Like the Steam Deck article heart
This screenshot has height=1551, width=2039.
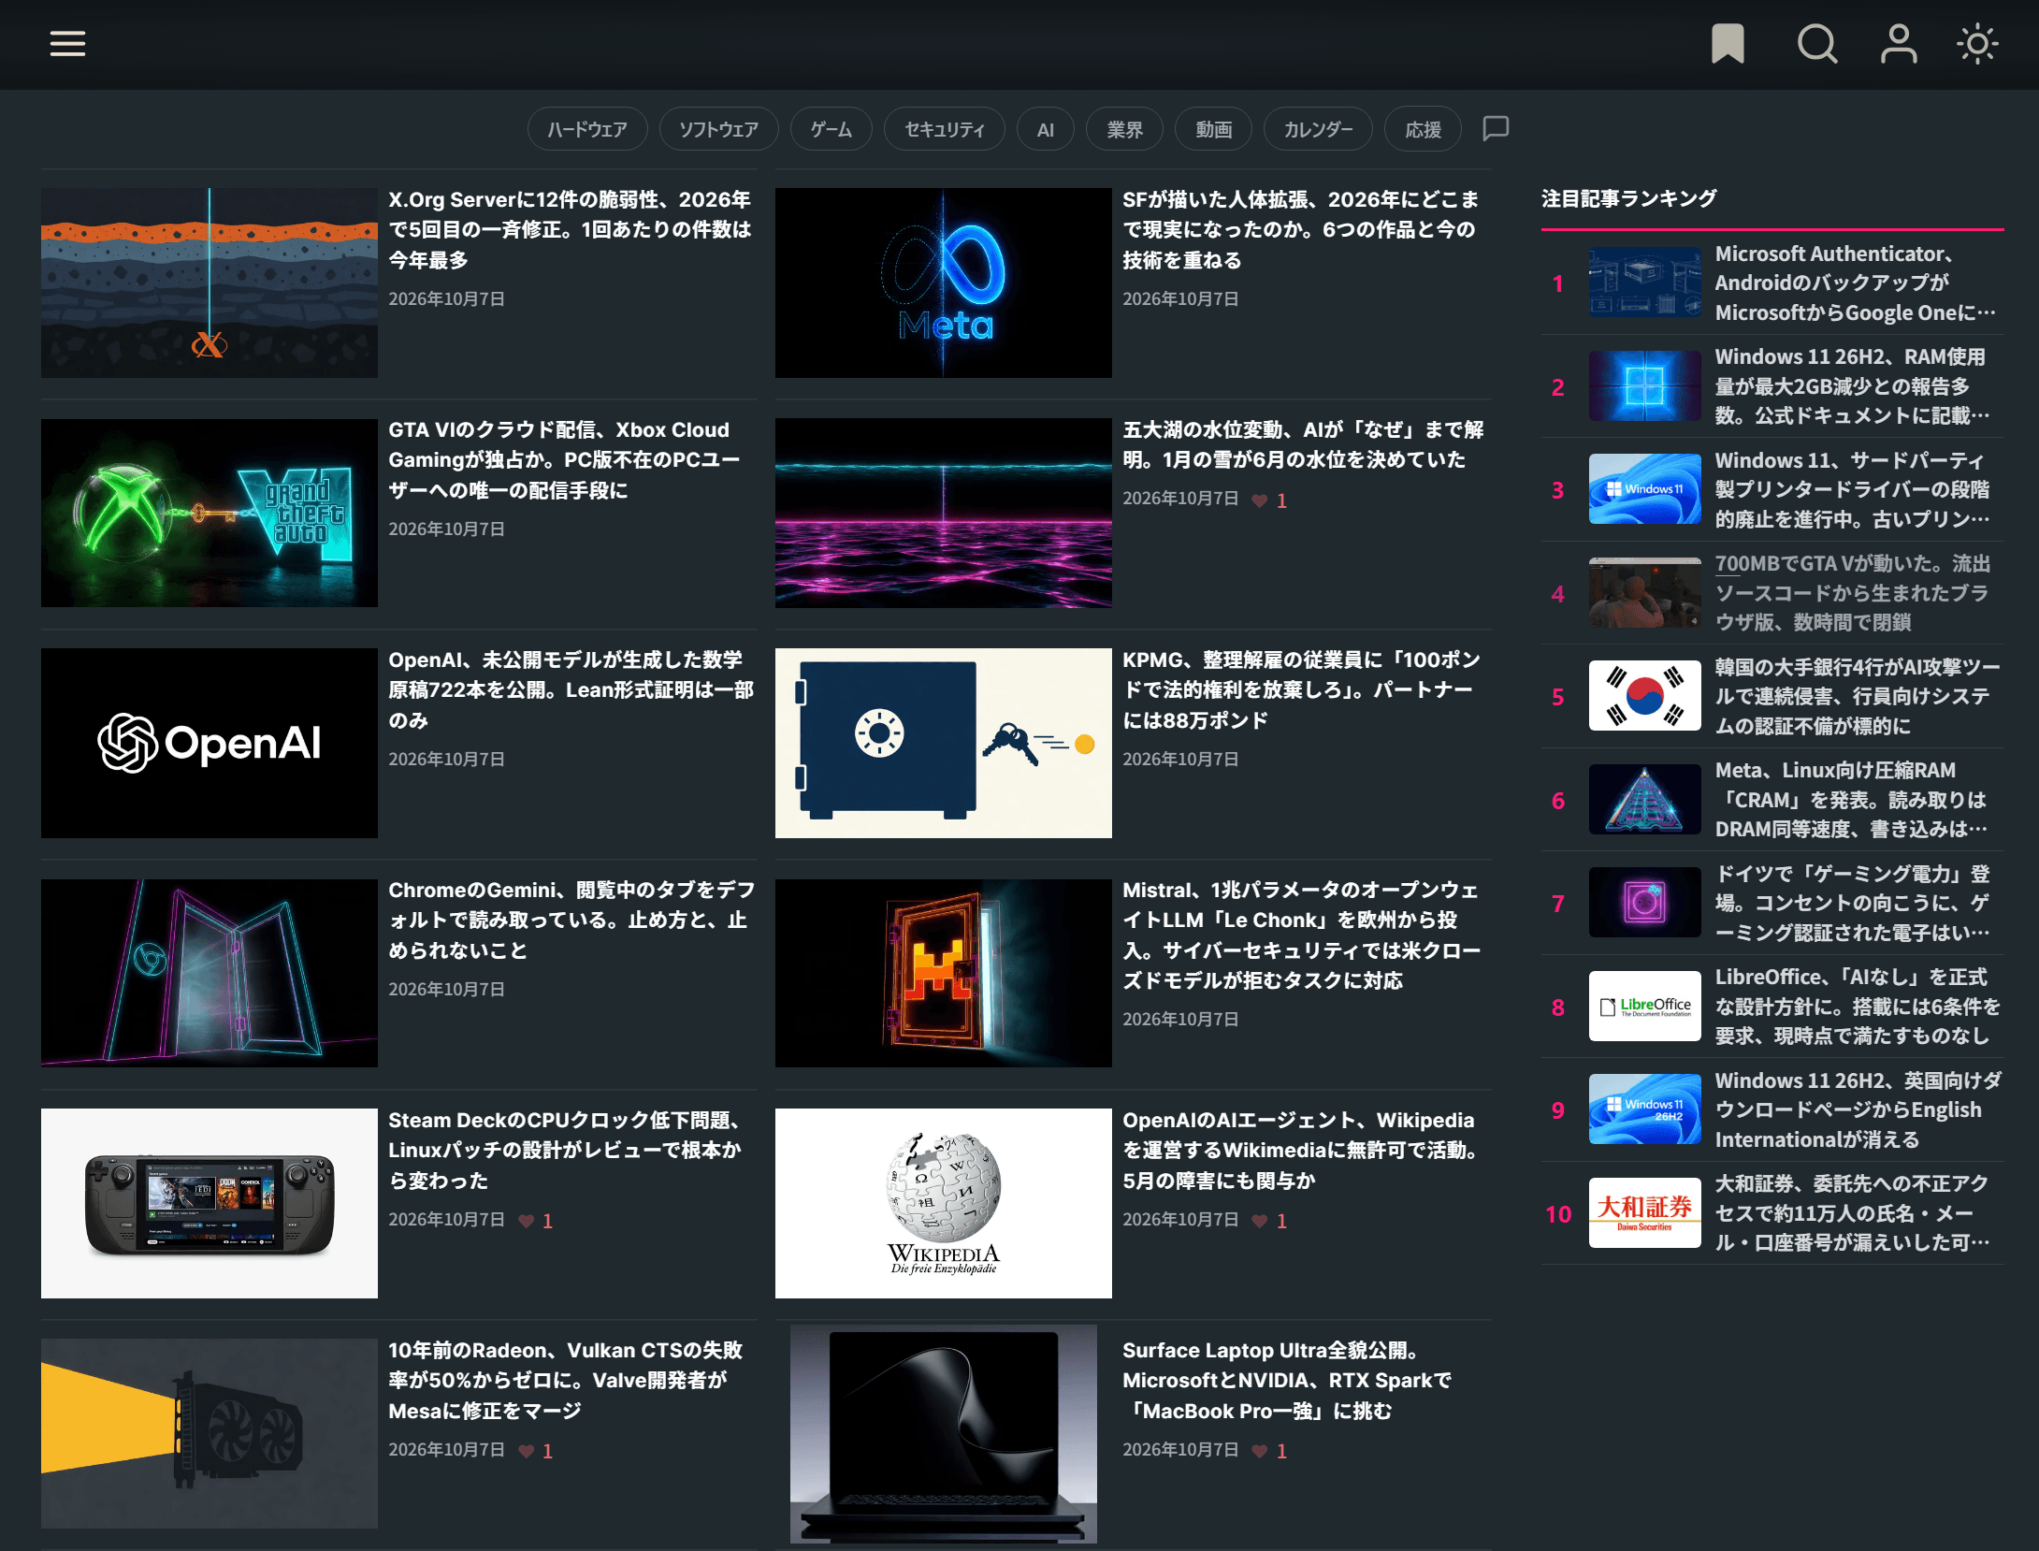pos(527,1221)
